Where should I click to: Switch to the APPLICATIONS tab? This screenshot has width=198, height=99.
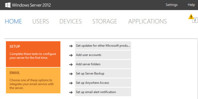pyautogui.click(x=147, y=21)
